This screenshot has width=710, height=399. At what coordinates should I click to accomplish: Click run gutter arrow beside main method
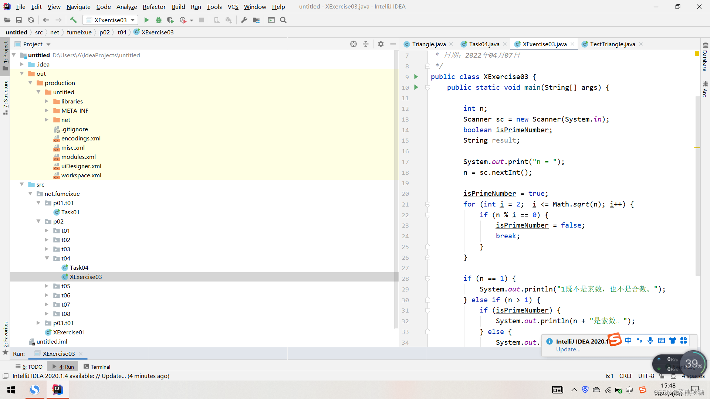[416, 88]
